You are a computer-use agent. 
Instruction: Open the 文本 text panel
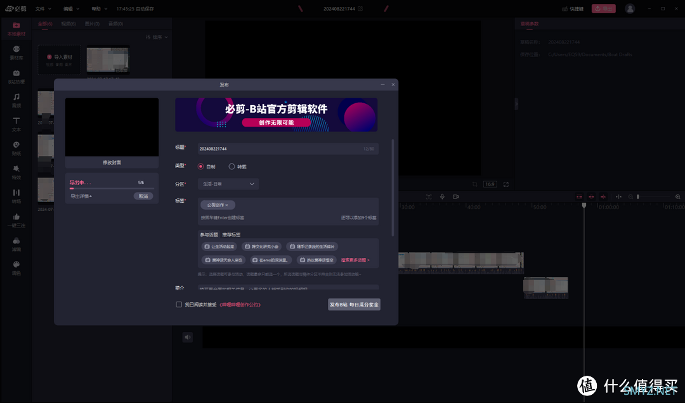pyautogui.click(x=16, y=124)
